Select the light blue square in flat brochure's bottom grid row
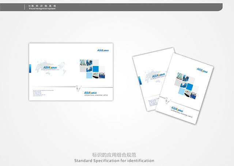The height and width of the screenshot is (166, 234). (x=89, y=75)
